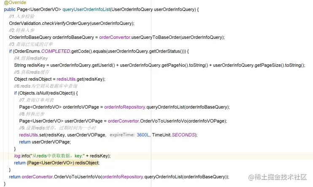The image size is (313, 187).
Task: Click the comment '//6.redis为空则从数据库中查询'
Action: pos(46,86)
